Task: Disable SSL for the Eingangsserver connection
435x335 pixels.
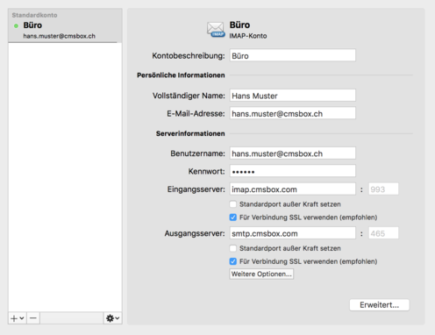Action: (233, 217)
